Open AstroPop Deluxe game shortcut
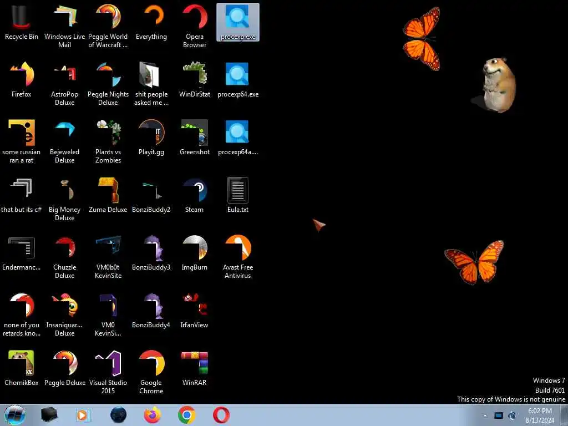 tap(64, 84)
